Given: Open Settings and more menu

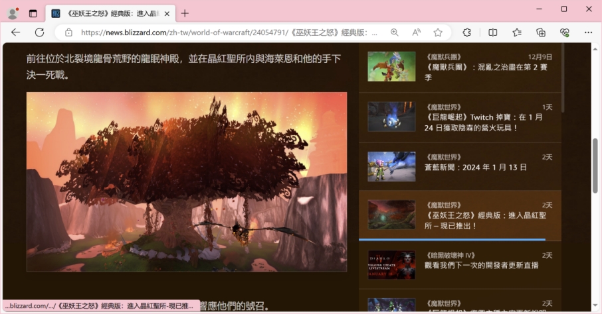Looking at the screenshot, I should tap(588, 32).
